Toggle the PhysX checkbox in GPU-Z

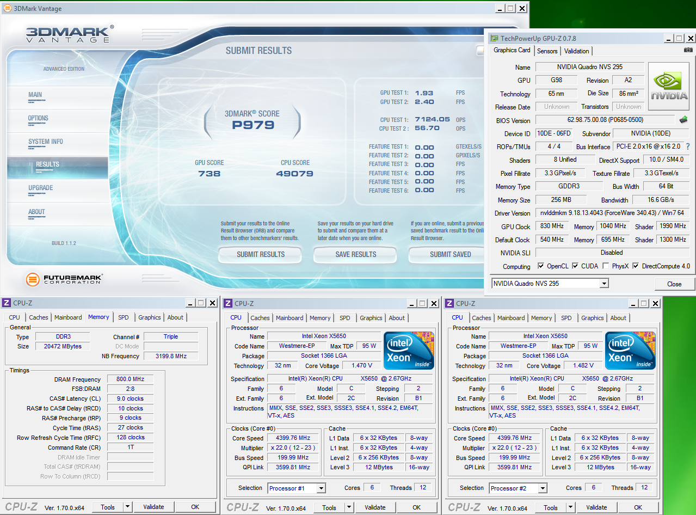click(606, 266)
